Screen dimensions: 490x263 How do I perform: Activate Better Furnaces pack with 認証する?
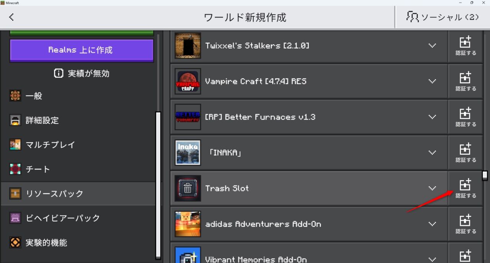point(465,117)
